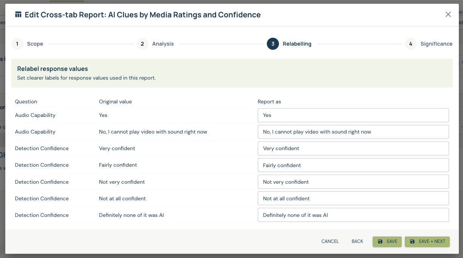Edit the 'Very confident' report-as field
The width and height of the screenshot is (463, 258).
[x=353, y=148]
